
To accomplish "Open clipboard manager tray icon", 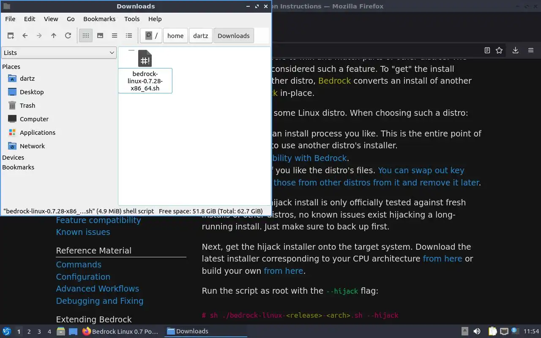I will click(x=493, y=332).
